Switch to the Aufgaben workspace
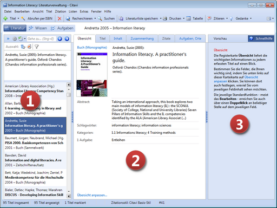Screen dimensions: 277x208 (x=62, y=28)
